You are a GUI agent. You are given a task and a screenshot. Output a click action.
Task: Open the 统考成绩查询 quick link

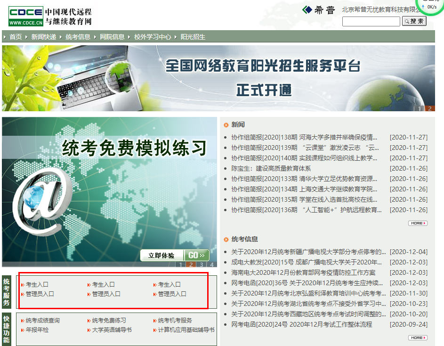pos(42,321)
